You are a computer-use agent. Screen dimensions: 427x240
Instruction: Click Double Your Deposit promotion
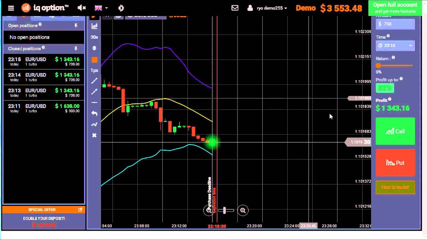click(x=44, y=219)
